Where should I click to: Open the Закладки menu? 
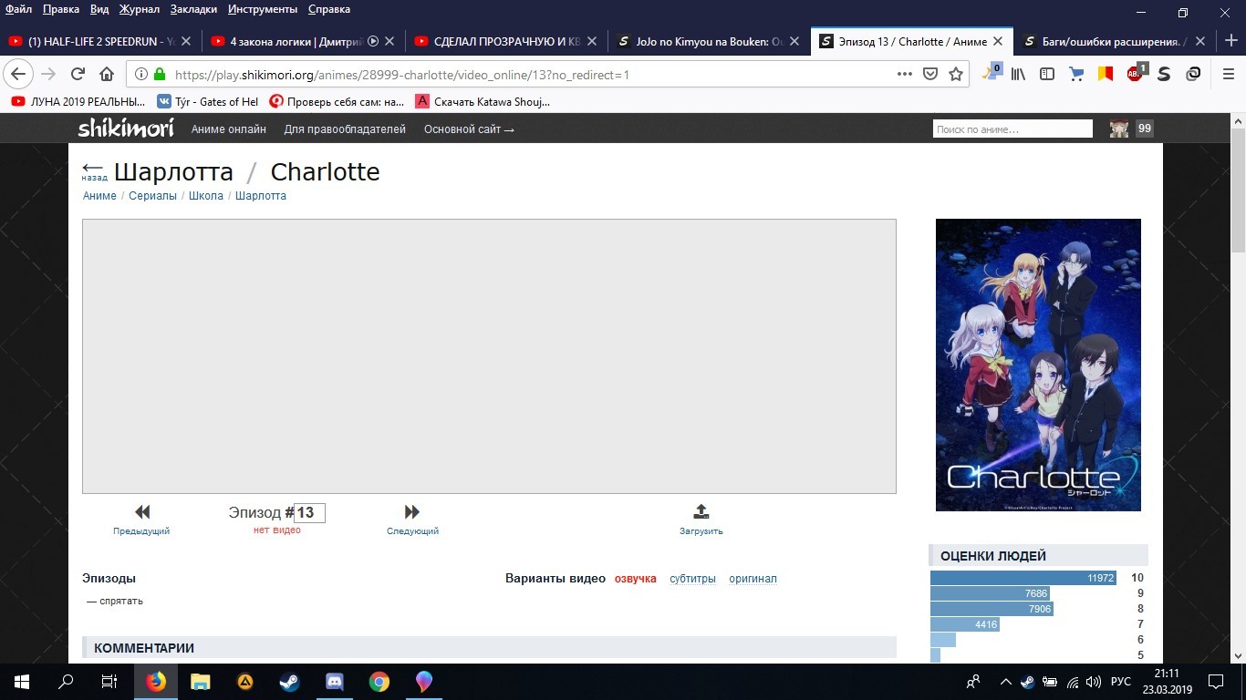pos(193,9)
